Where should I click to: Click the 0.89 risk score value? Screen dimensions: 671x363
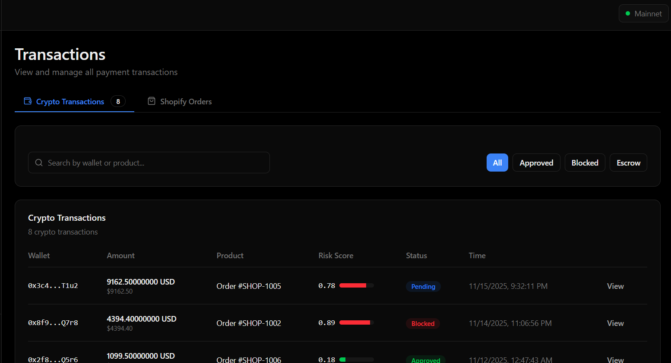tap(327, 322)
